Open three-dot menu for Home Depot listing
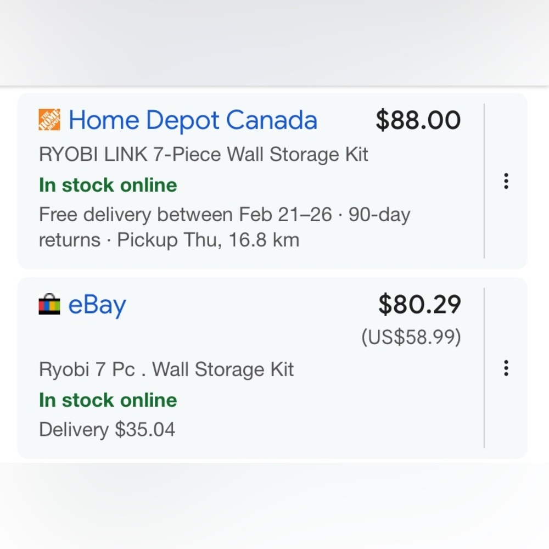 [x=506, y=181]
